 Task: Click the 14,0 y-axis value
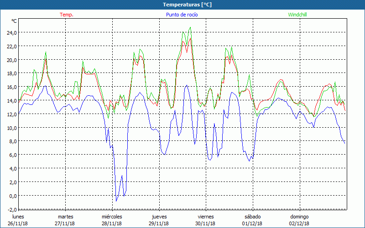point(12,101)
